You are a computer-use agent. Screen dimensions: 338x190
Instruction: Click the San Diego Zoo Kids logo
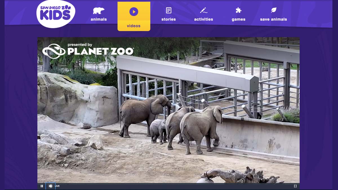(x=56, y=14)
